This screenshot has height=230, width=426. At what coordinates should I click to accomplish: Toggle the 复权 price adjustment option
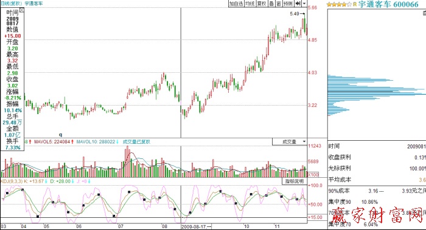pos(262,4)
